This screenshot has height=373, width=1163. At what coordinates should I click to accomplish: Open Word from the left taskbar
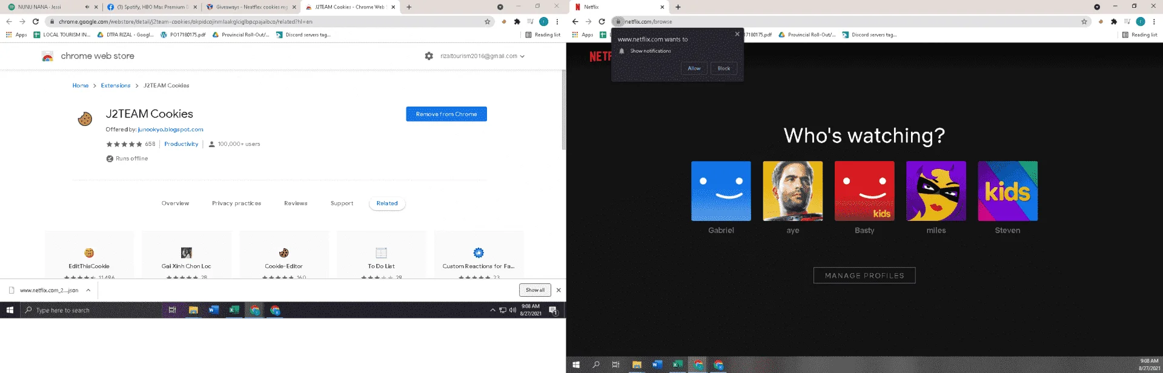[x=213, y=310]
